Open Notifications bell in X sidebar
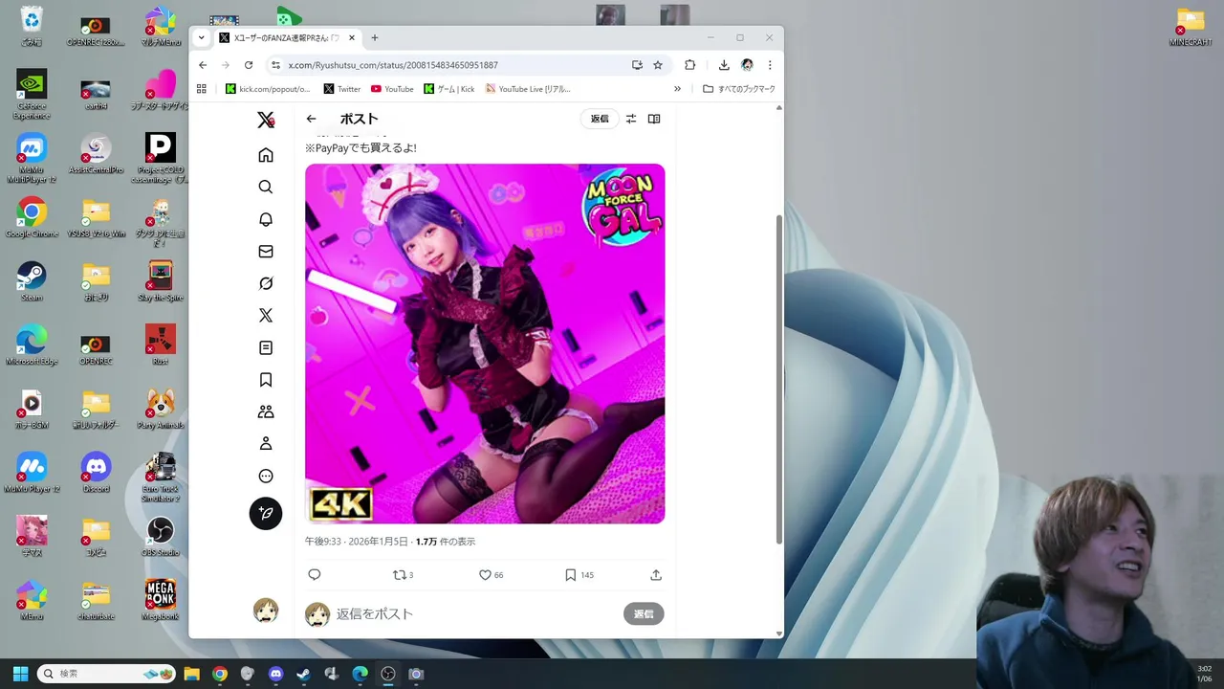 266,219
